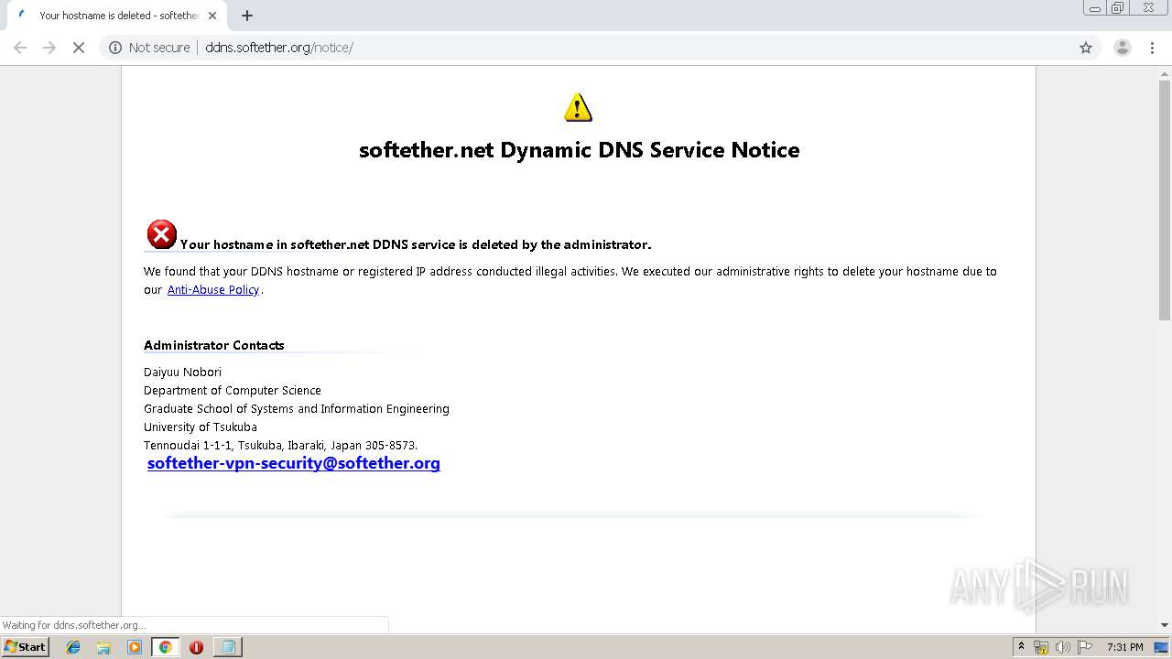Bookmark this page with star icon
Viewport: 1172px width, 659px height.
(1086, 48)
